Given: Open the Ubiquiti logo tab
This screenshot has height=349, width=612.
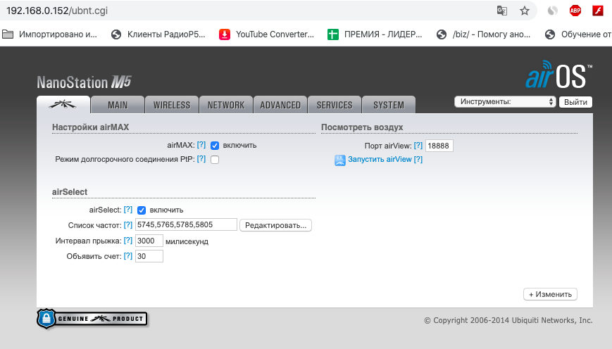Looking at the screenshot, I should click(63, 105).
